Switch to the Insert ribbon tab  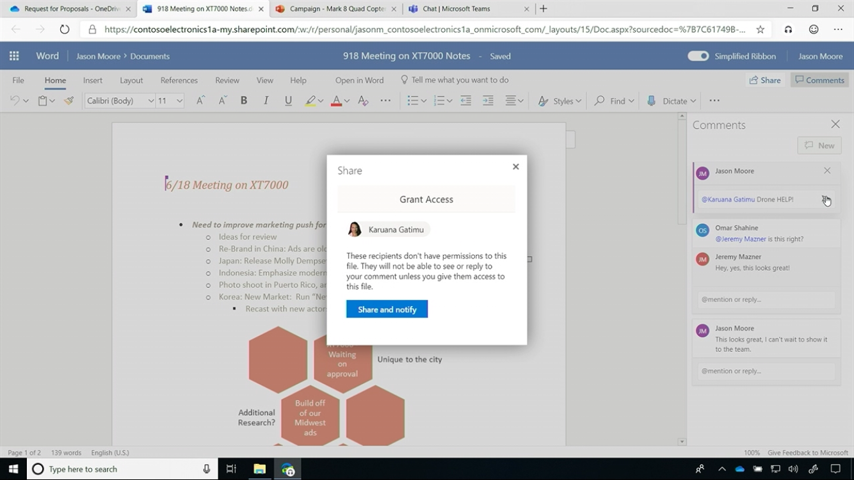coord(93,80)
